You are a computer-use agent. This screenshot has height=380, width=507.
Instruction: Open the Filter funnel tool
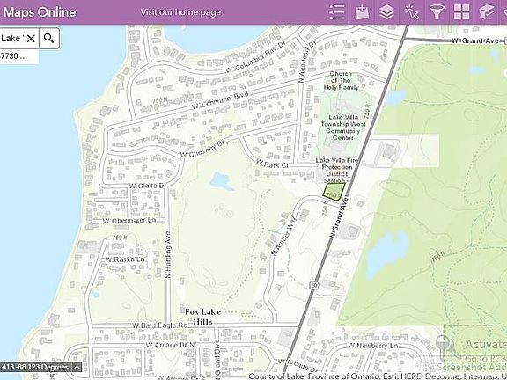(x=437, y=12)
